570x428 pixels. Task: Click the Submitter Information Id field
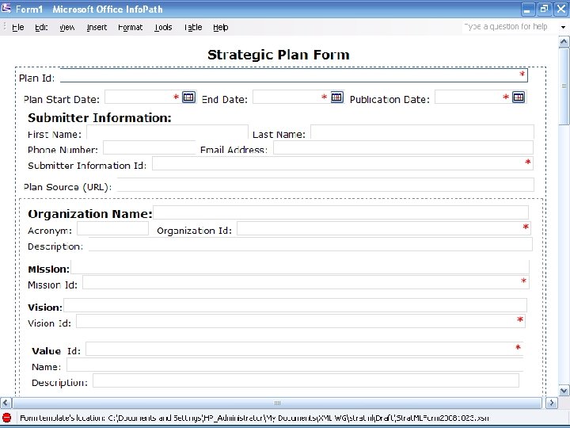[343, 163]
